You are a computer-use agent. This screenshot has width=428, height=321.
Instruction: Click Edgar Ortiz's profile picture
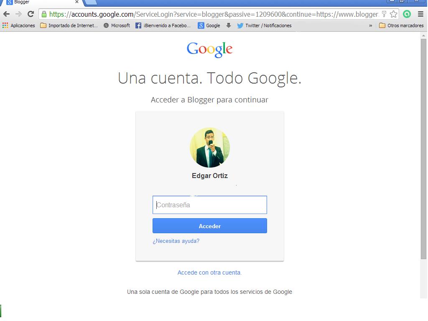click(210, 148)
